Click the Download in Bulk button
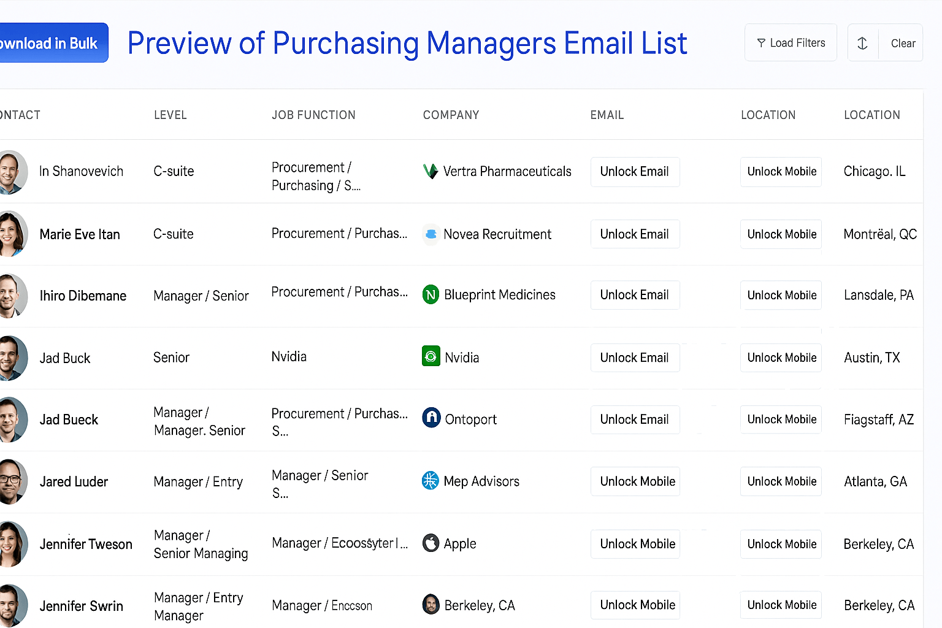This screenshot has height=628, width=942. pyautogui.click(x=53, y=43)
